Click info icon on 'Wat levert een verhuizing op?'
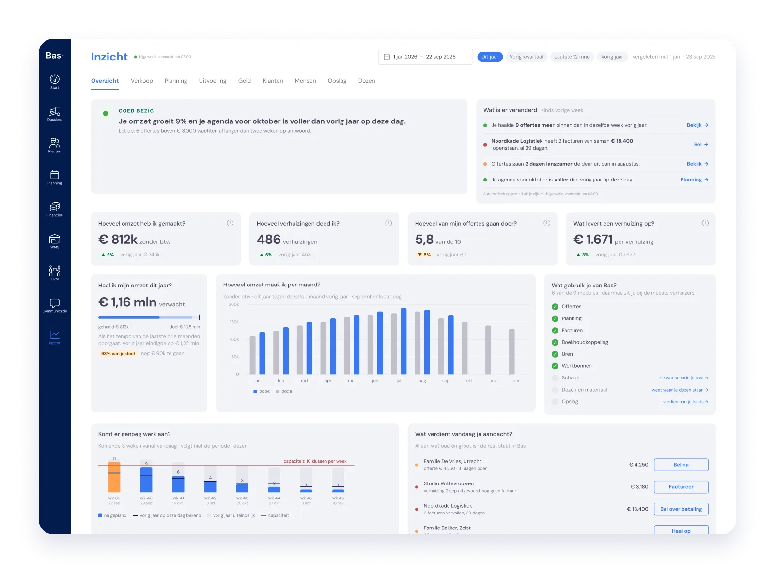The width and height of the screenshot is (775, 573). pyautogui.click(x=705, y=223)
